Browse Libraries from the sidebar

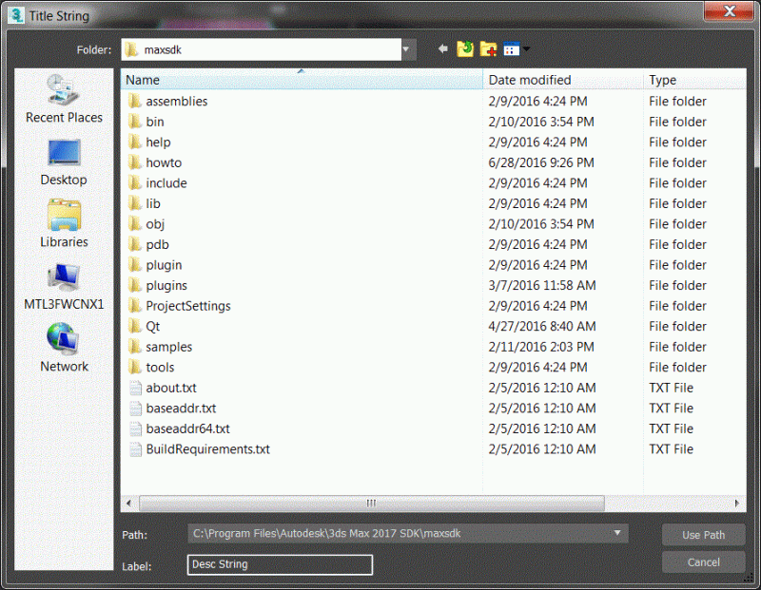coord(64,224)
